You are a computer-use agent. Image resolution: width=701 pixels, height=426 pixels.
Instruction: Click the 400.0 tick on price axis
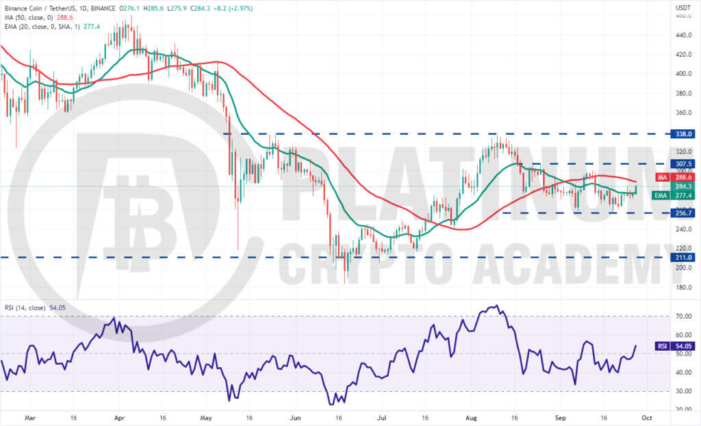point(684,74)
